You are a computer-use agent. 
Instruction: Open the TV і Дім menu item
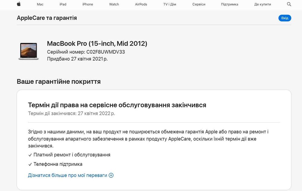(x=170, y=4)
